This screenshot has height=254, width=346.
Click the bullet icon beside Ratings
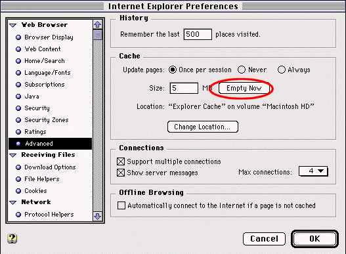(18, 132)
